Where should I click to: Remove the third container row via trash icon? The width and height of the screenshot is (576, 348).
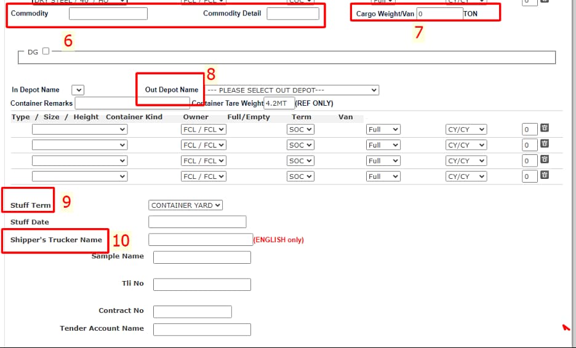point(545,160)
